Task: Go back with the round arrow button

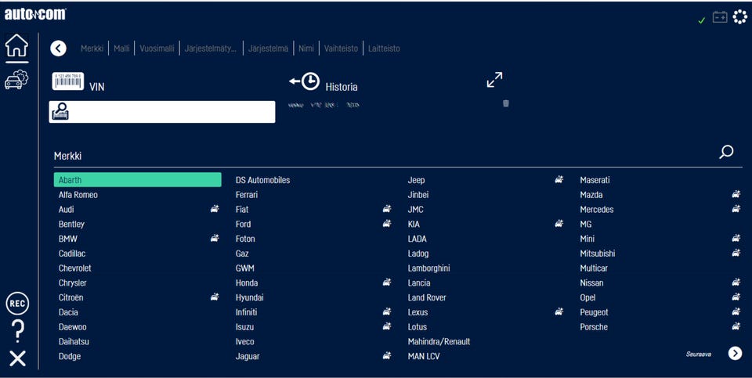Action: (x=58, y=49)
